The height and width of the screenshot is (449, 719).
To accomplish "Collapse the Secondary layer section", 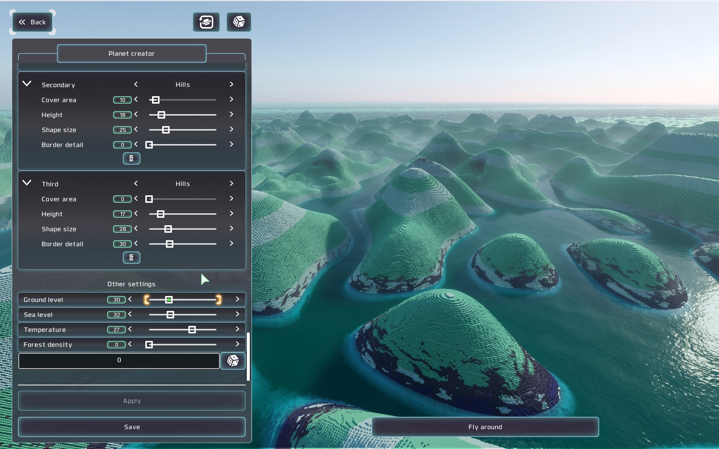I will [27, 84].
